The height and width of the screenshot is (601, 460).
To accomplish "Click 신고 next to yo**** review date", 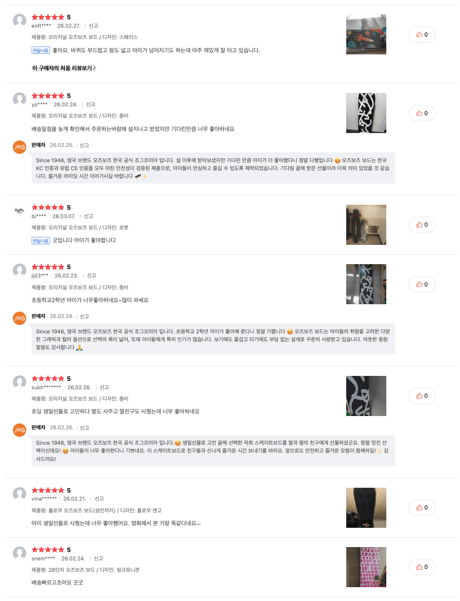I will (91, 104).
